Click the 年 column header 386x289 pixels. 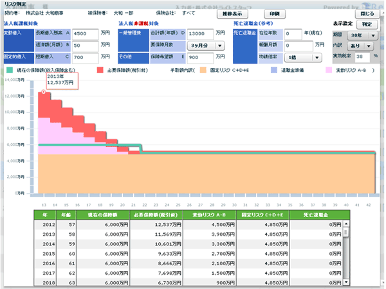(45, 215)
